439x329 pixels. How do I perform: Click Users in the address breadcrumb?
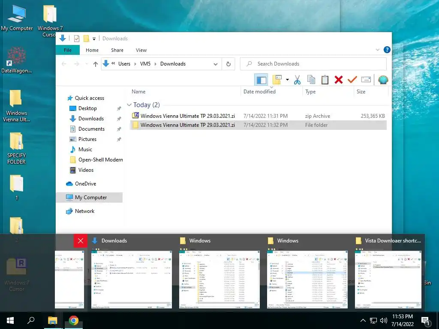pyautogui.click(x=124, y=64)
